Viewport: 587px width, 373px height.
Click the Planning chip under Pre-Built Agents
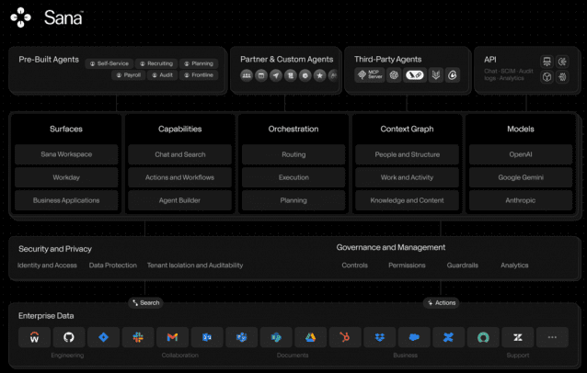tap(199, 63)
